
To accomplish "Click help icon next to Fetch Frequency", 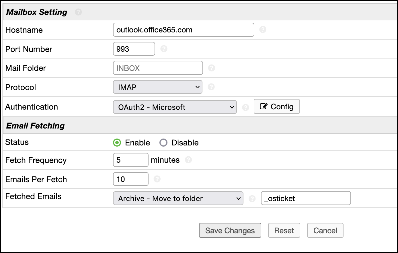I will (x=188, y=160).
